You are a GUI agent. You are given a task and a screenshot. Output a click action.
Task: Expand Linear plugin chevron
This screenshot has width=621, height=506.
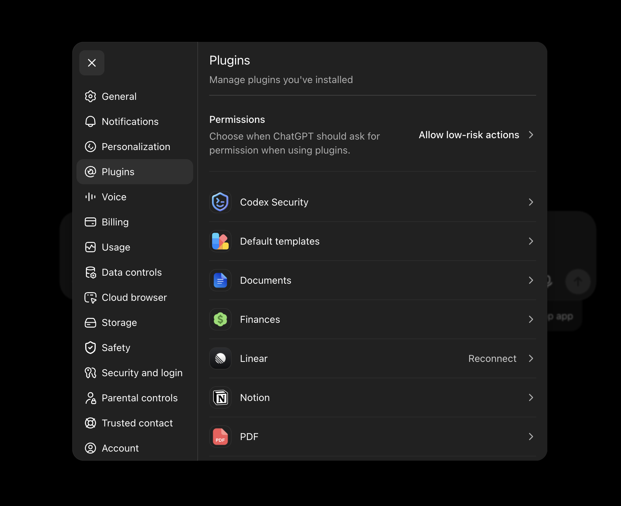pyautogui.click(x=531, y=358)
